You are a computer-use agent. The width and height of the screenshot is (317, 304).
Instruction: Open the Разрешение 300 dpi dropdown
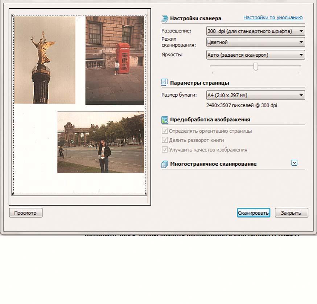tap(255, 31)
